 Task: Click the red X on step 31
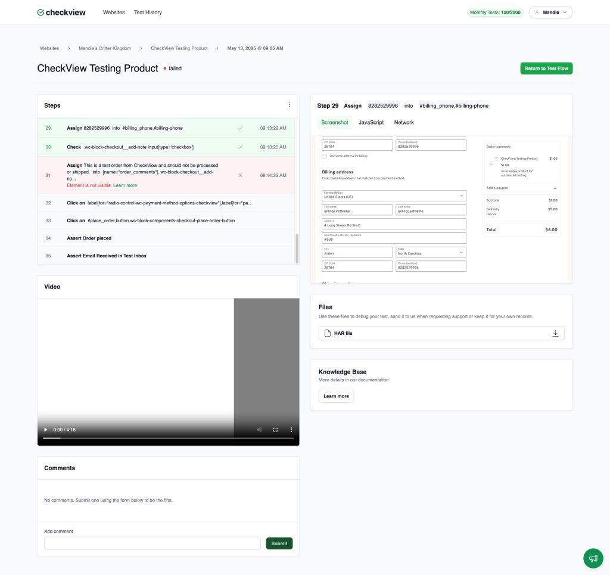click(x=240, y=175)
